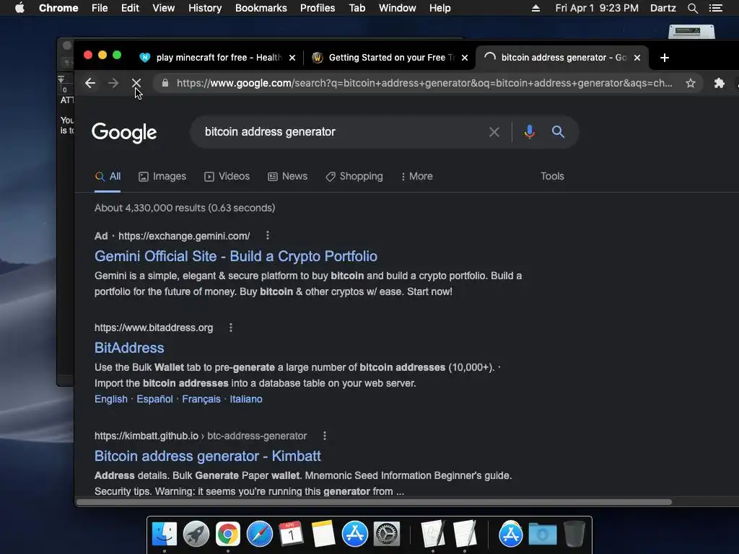Open the Help menu in menu bar
The width and height of the screenshot is (739, 554).
coord(440,8)
